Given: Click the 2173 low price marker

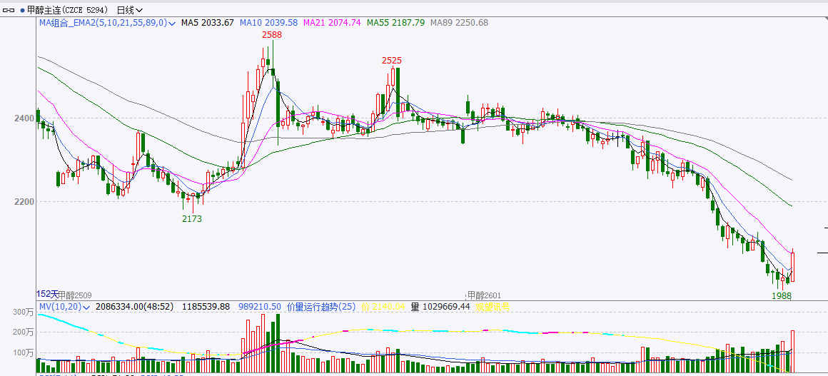Looking at the screenshot, I should (x=191, y=219).
